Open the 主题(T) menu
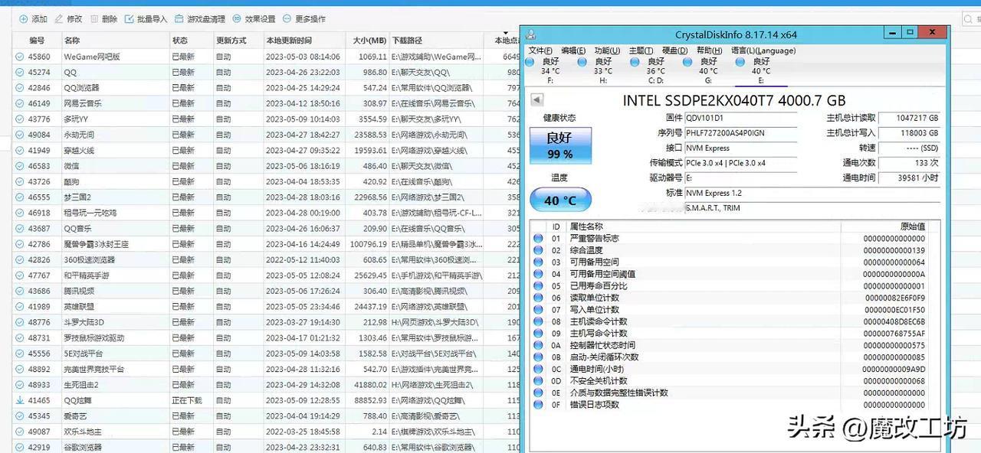 click(x=641, y=51)
